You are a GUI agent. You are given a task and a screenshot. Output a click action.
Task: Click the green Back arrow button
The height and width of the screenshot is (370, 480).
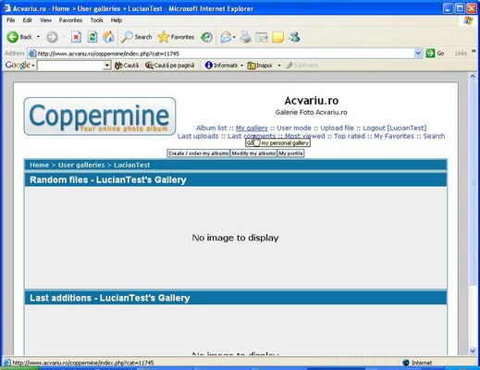coord(13,37)
